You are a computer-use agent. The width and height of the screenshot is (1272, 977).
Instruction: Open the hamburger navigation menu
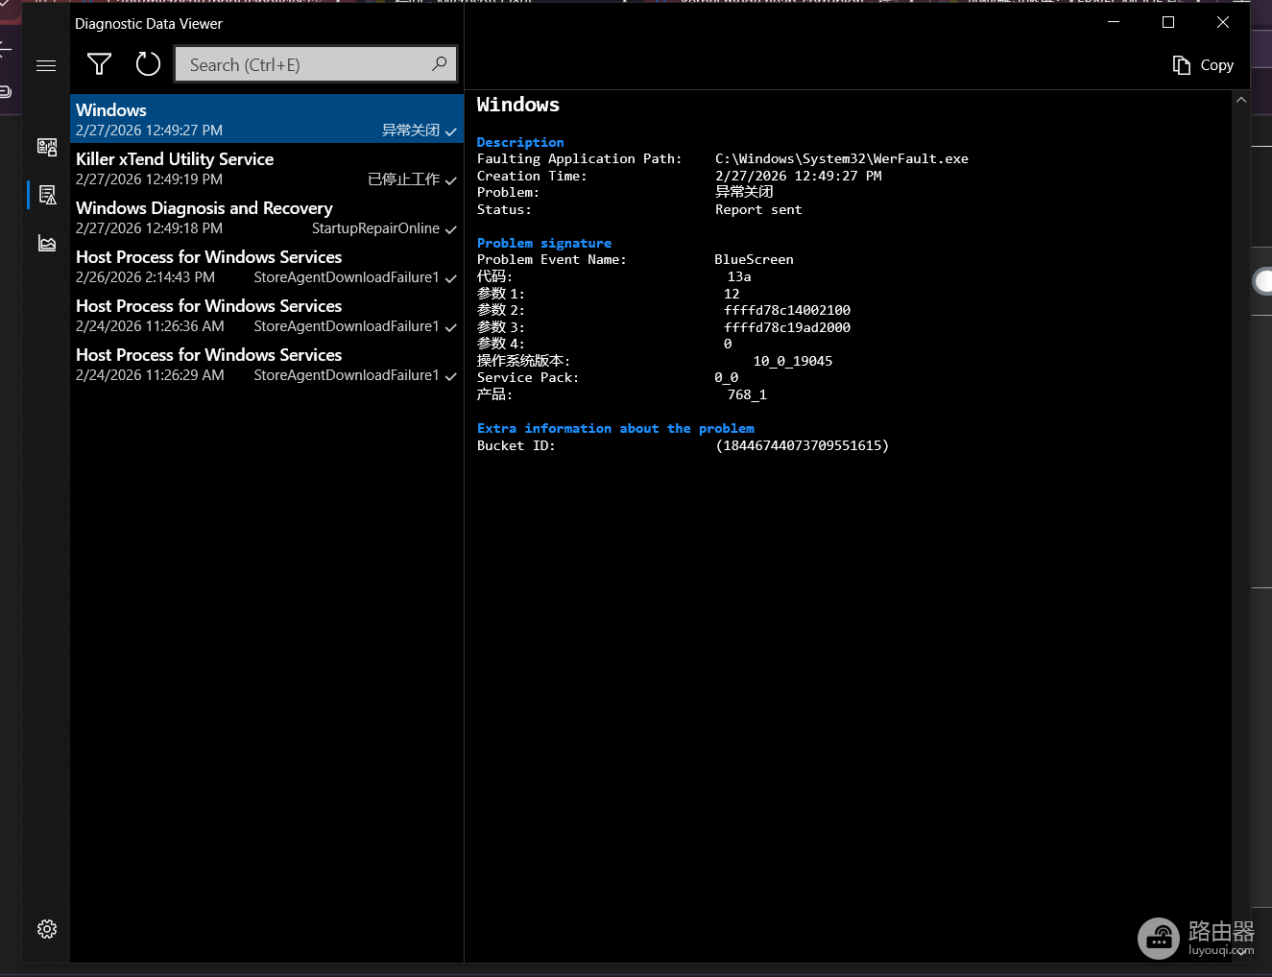(x=46, y=65)
